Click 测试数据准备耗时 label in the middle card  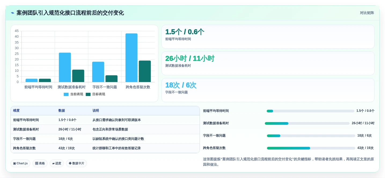(178, 66)
